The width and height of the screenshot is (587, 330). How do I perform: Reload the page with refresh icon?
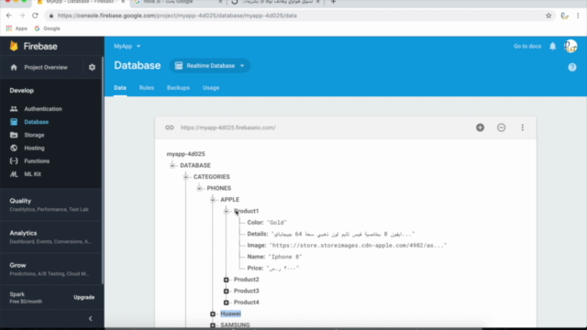click(35, 16)
